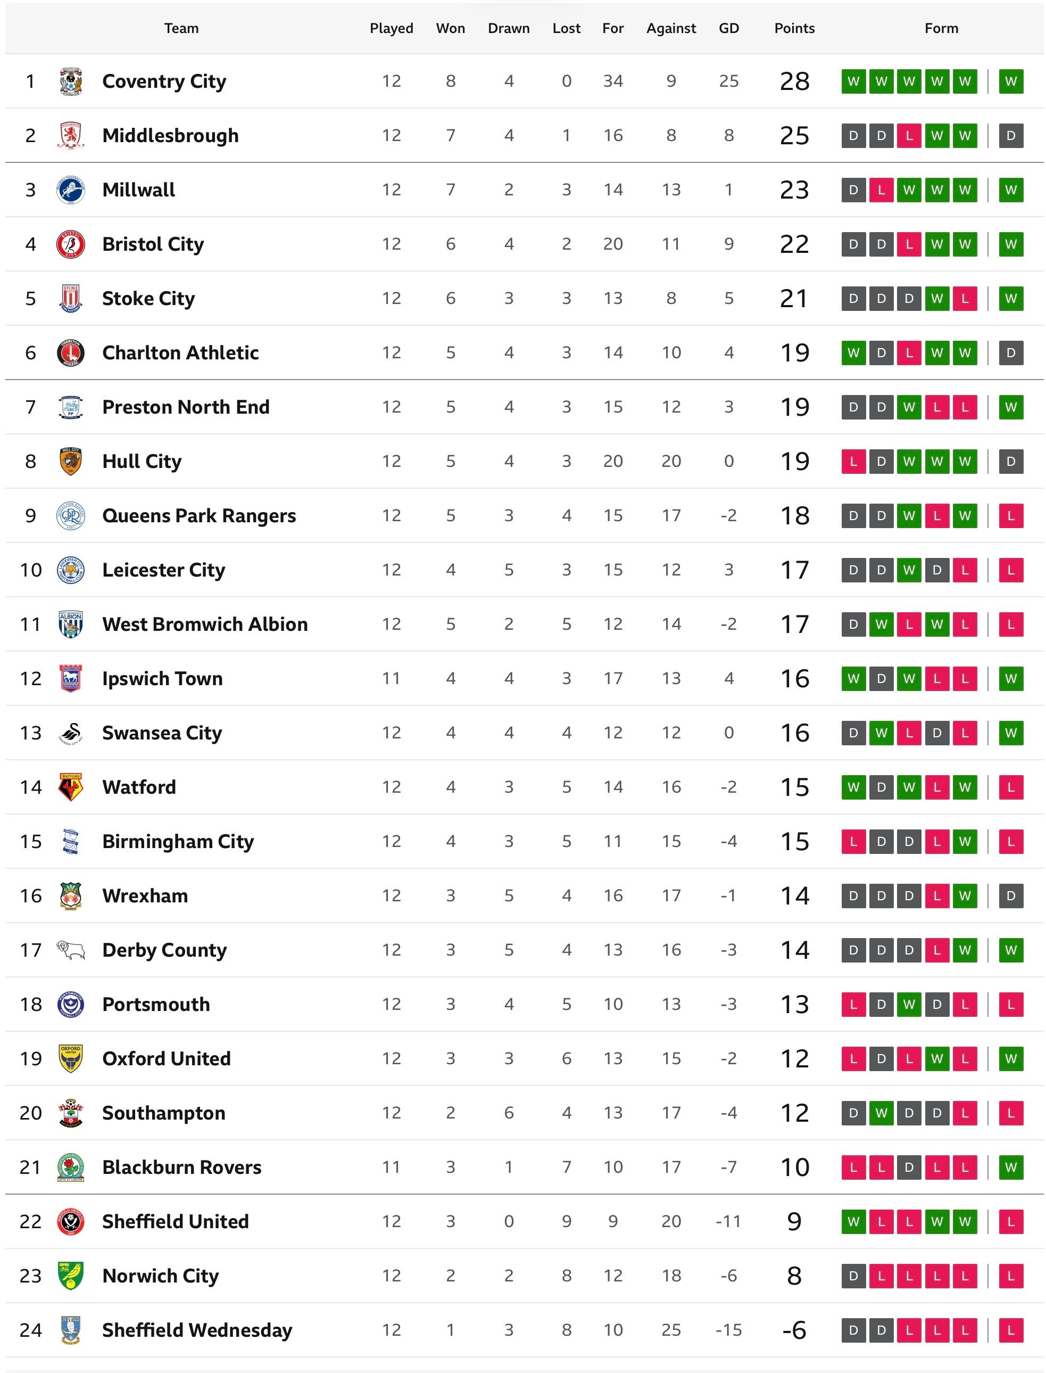This screenshot has height=1373, width=1046.
Task: Click Blackburn Rovers' latest green win badge
Action: [1010, 1167]
